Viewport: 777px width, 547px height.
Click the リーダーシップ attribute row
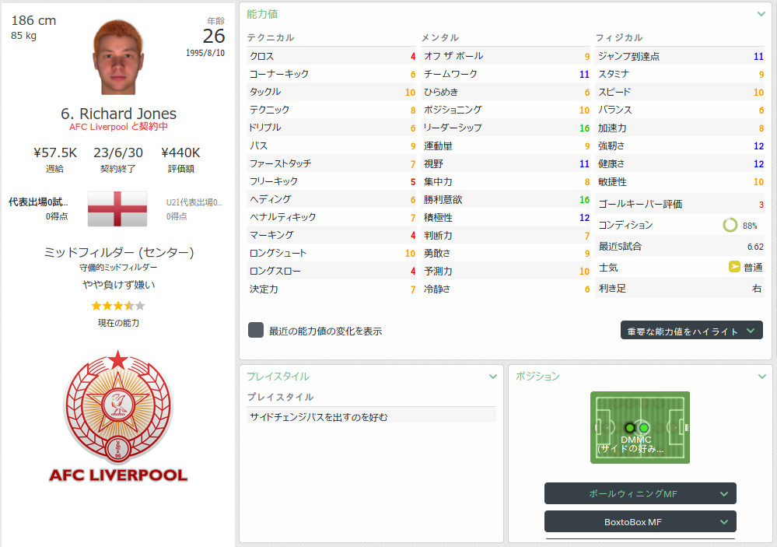[x=506, y=128]
